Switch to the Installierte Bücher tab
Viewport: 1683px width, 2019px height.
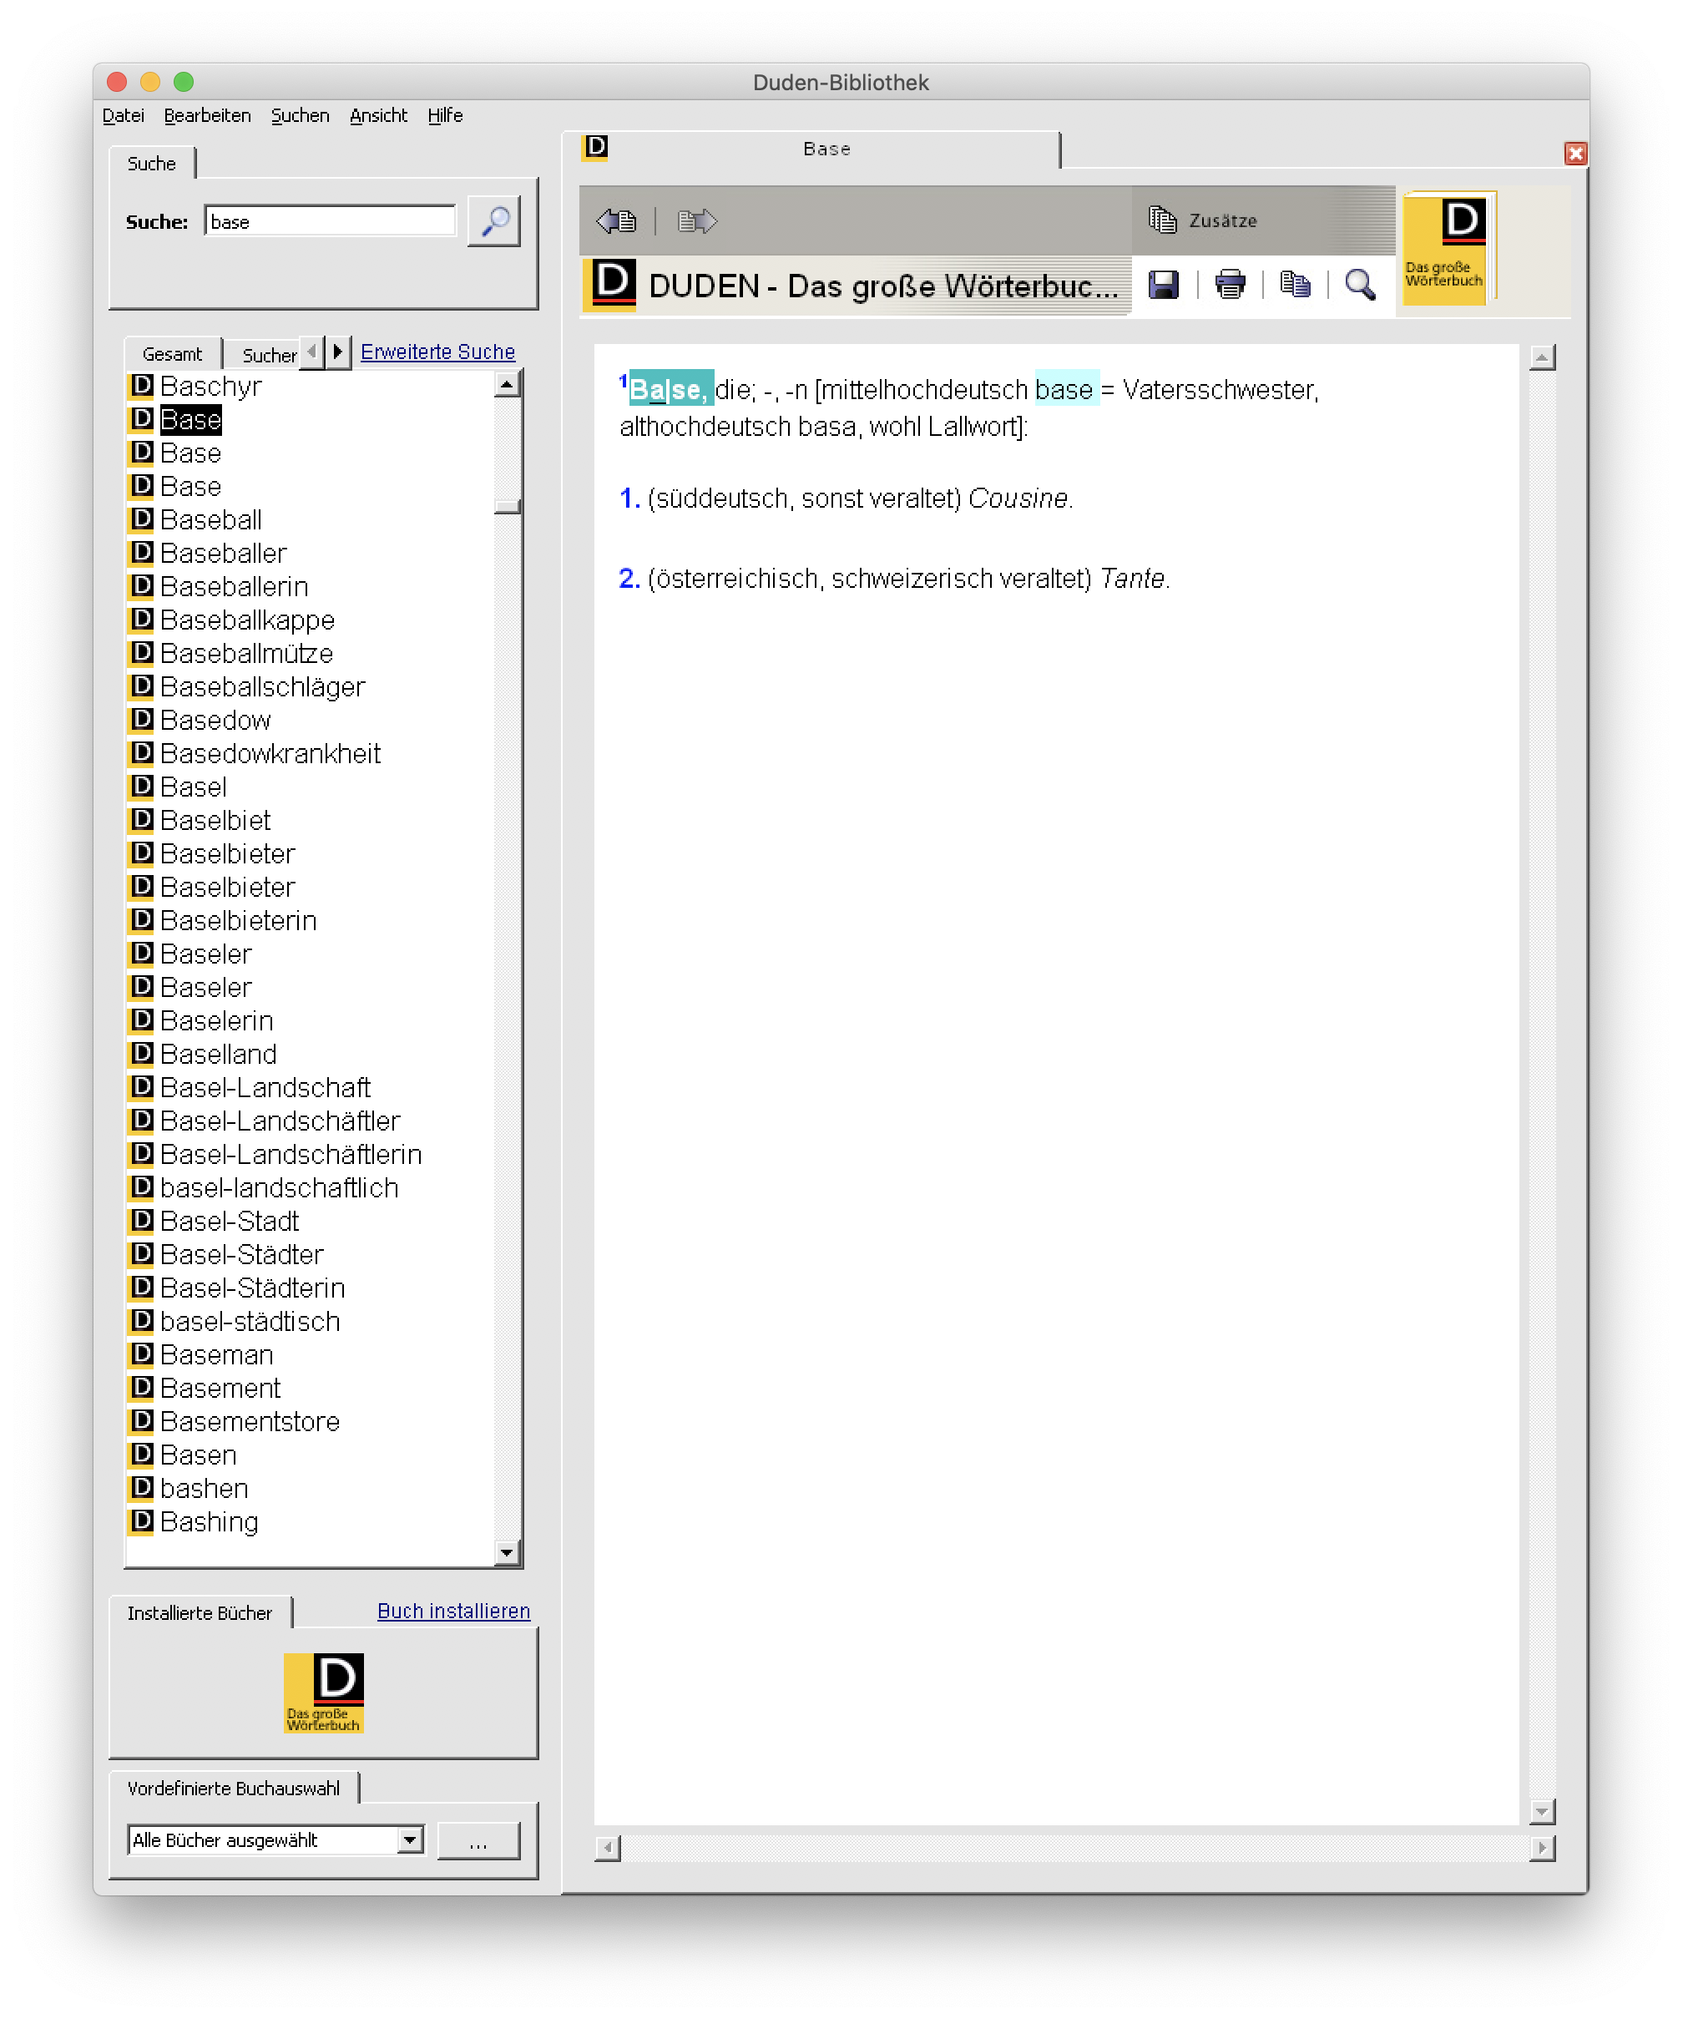(x=200, y=1612)
